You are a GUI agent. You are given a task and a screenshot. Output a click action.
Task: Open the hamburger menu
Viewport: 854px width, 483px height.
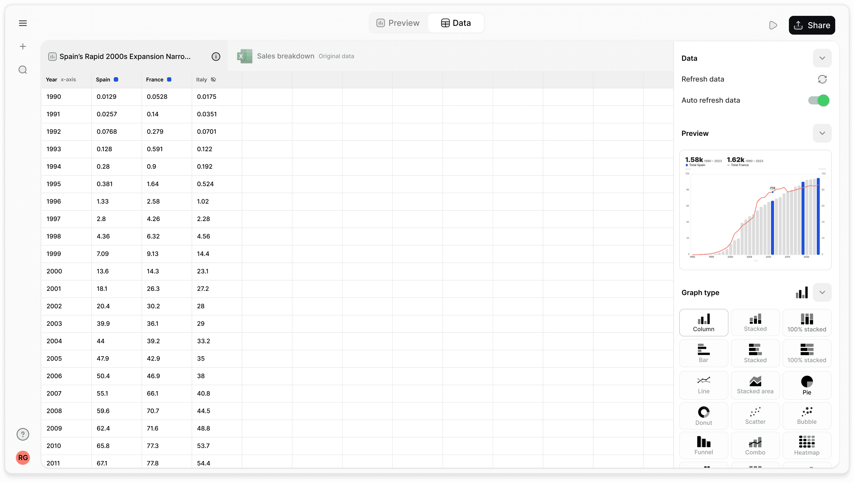[23, 23]
